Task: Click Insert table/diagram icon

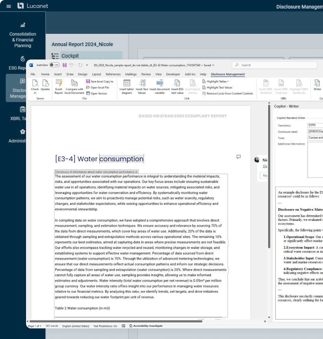Action: (x=127, y=84)
